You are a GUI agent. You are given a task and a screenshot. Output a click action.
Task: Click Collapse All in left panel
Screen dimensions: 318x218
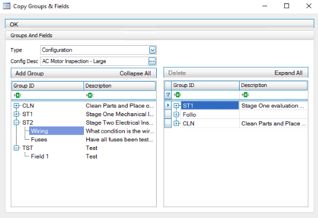135,73
